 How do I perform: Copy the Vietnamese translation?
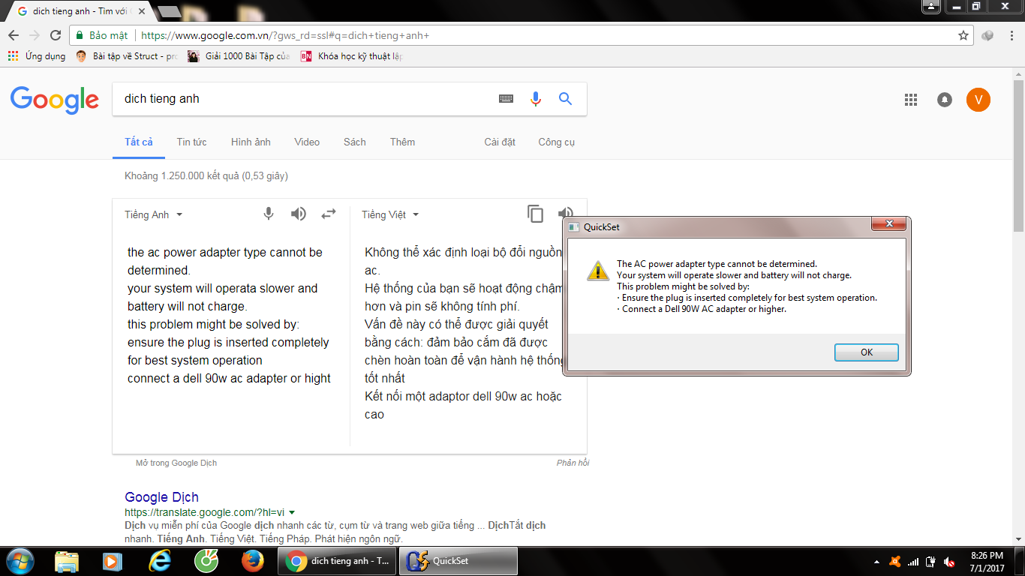535,214
